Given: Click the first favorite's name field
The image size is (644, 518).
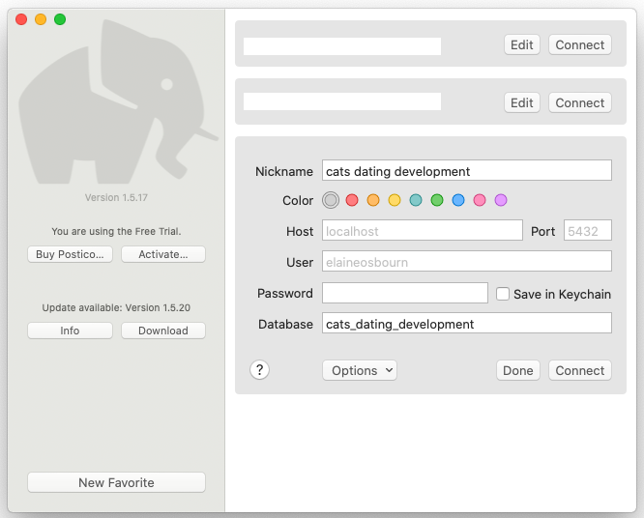Looking at the screenshot, I should pyautogui.click(x=342, y=46).
